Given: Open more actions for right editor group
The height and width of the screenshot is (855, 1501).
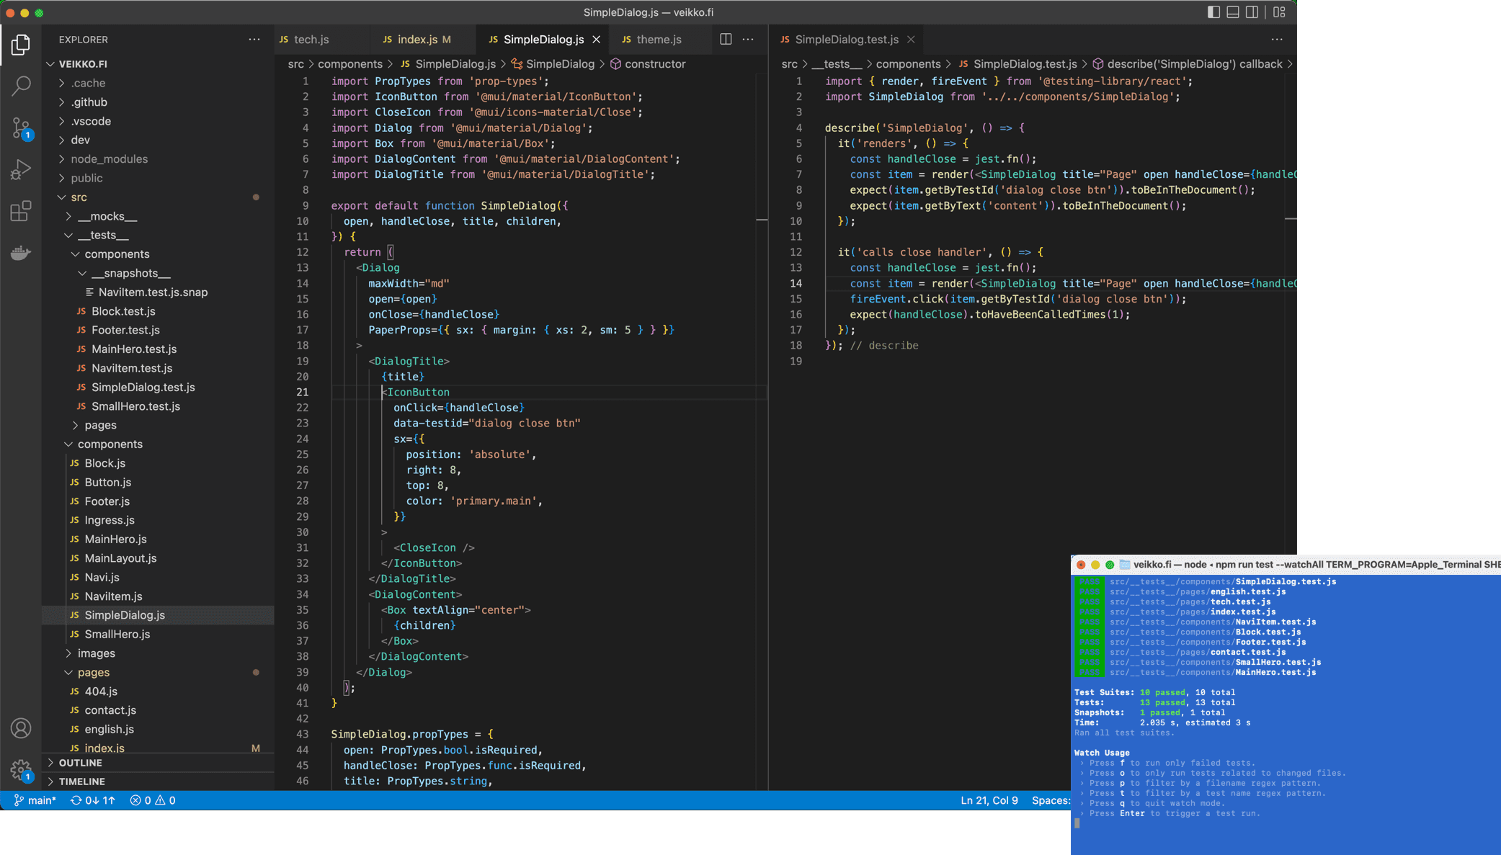Looking at the screenshot, I should [x=1277, y=40].
